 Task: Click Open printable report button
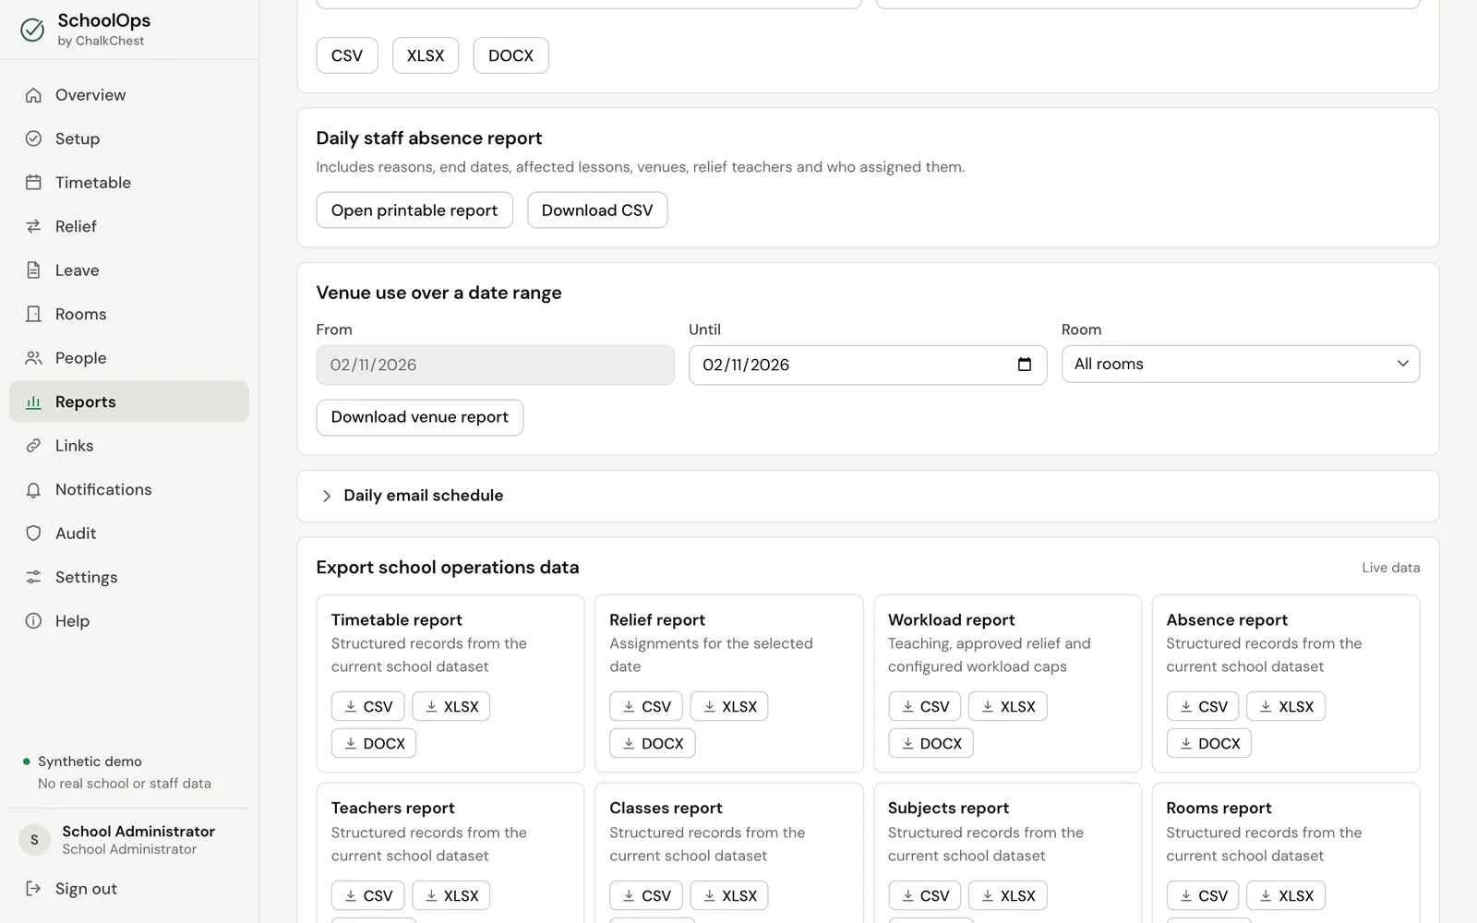[x=414, y=210]
